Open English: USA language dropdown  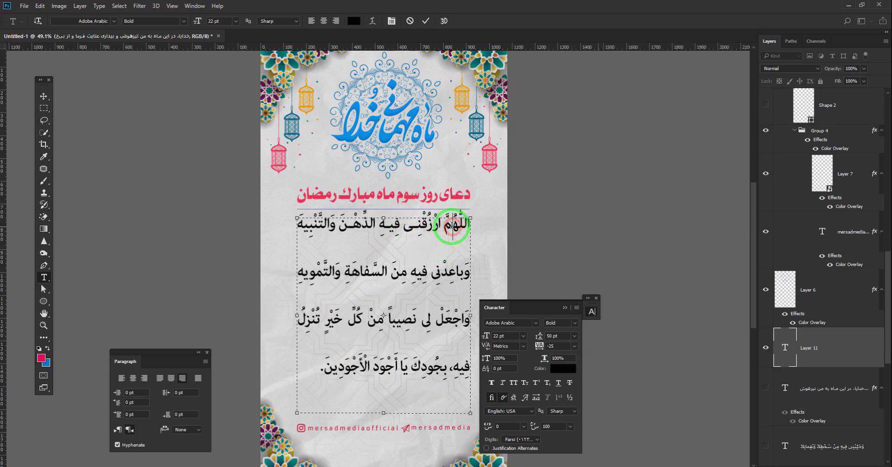click(x=509, y=411)
